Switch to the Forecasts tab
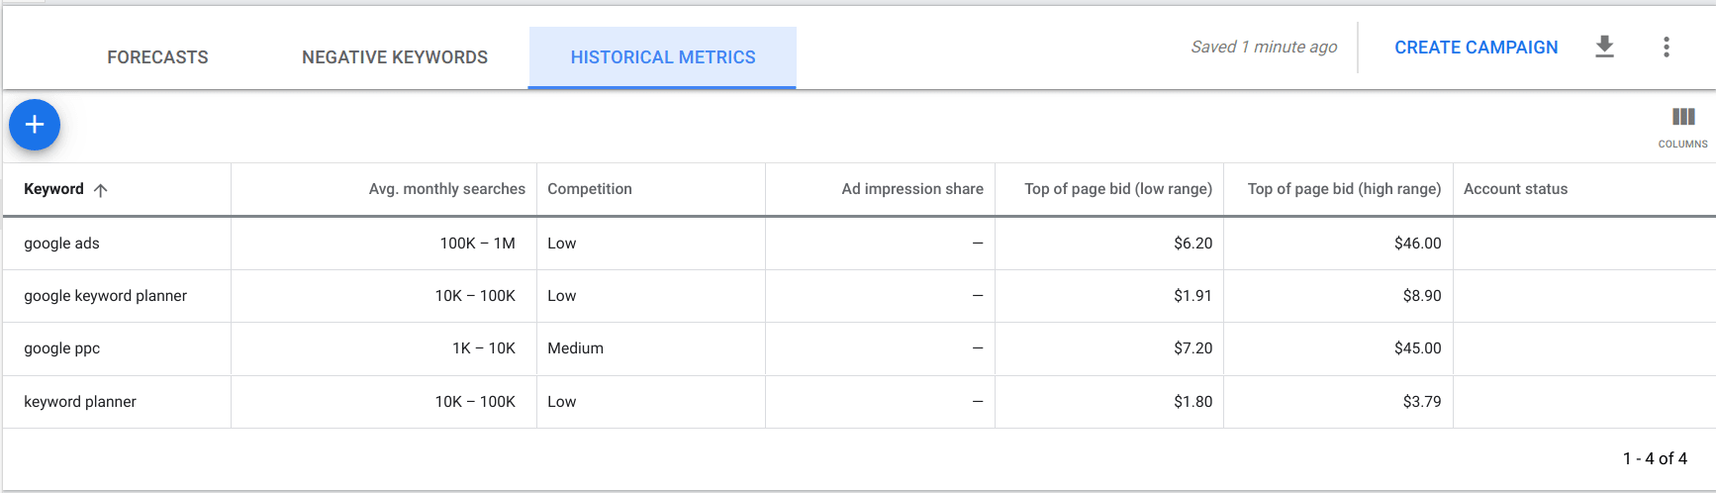 [x=157, y=57]
